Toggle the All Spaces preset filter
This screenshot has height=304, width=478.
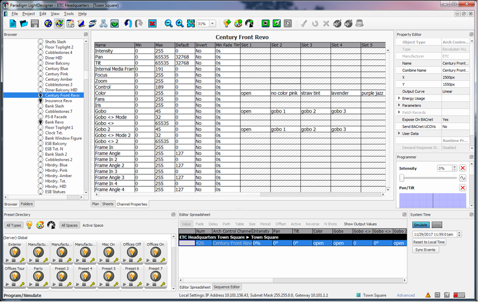69,225
